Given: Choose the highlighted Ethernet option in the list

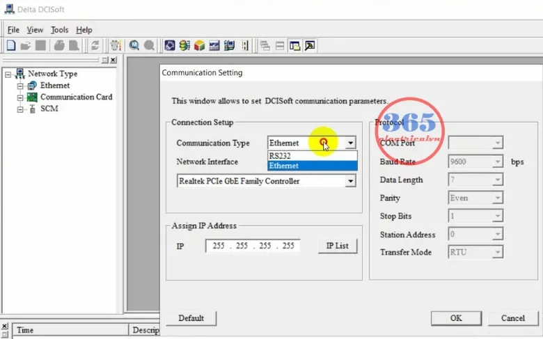Looking at the screenshot, I should click(313, 166).
